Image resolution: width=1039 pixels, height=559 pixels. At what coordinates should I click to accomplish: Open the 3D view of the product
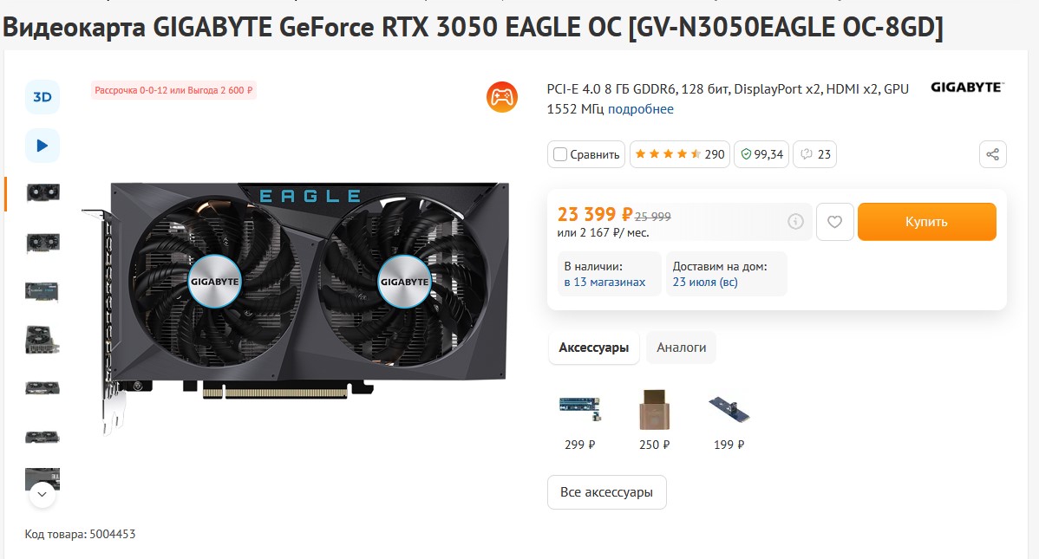coord(42,97)
